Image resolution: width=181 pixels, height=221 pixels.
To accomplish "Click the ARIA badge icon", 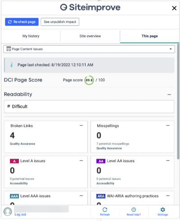I will [x=101, y=196].
